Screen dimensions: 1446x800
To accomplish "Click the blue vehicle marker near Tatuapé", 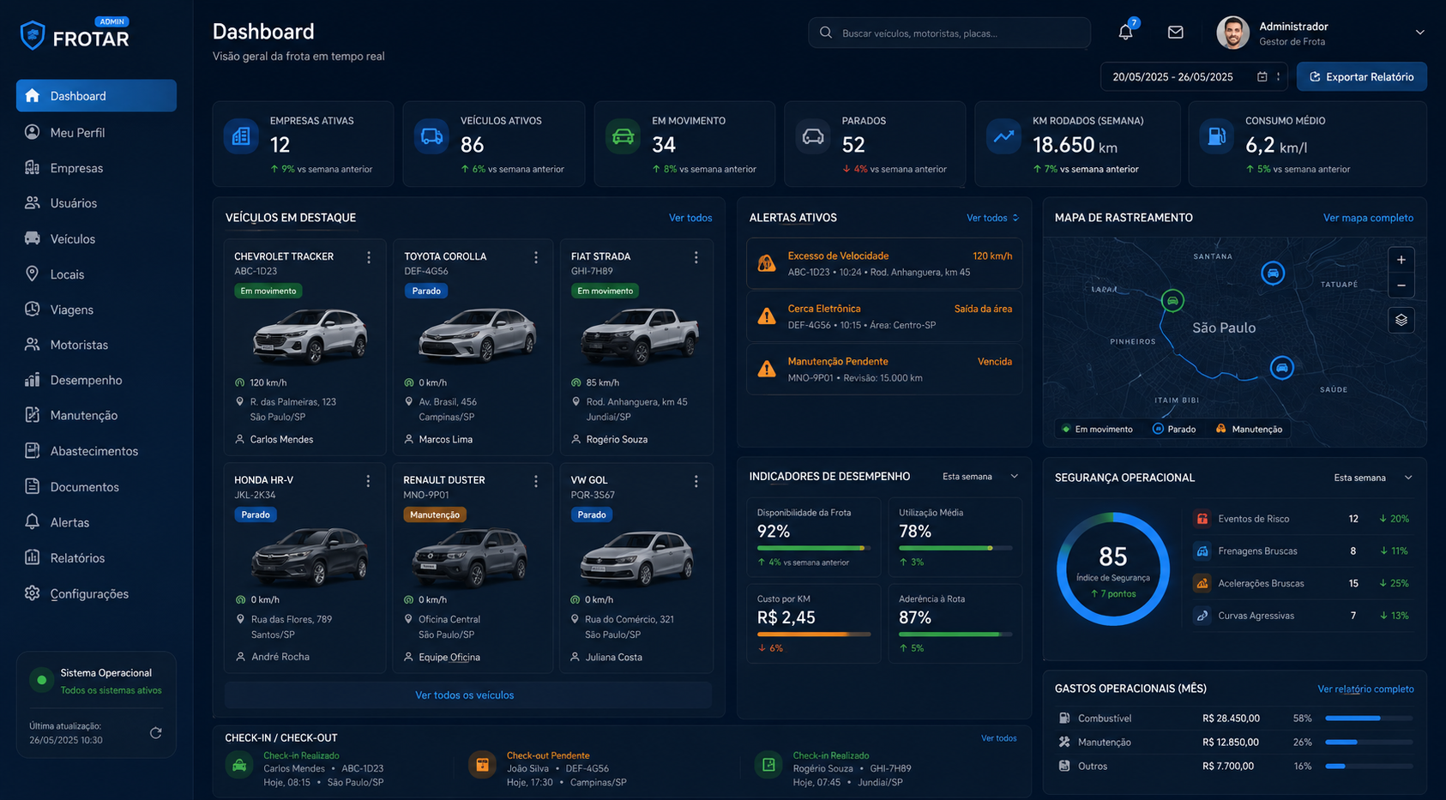I will (1273, 274).
